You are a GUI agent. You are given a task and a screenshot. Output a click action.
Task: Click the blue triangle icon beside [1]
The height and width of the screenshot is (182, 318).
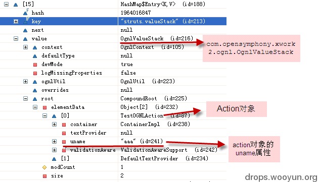54,159
